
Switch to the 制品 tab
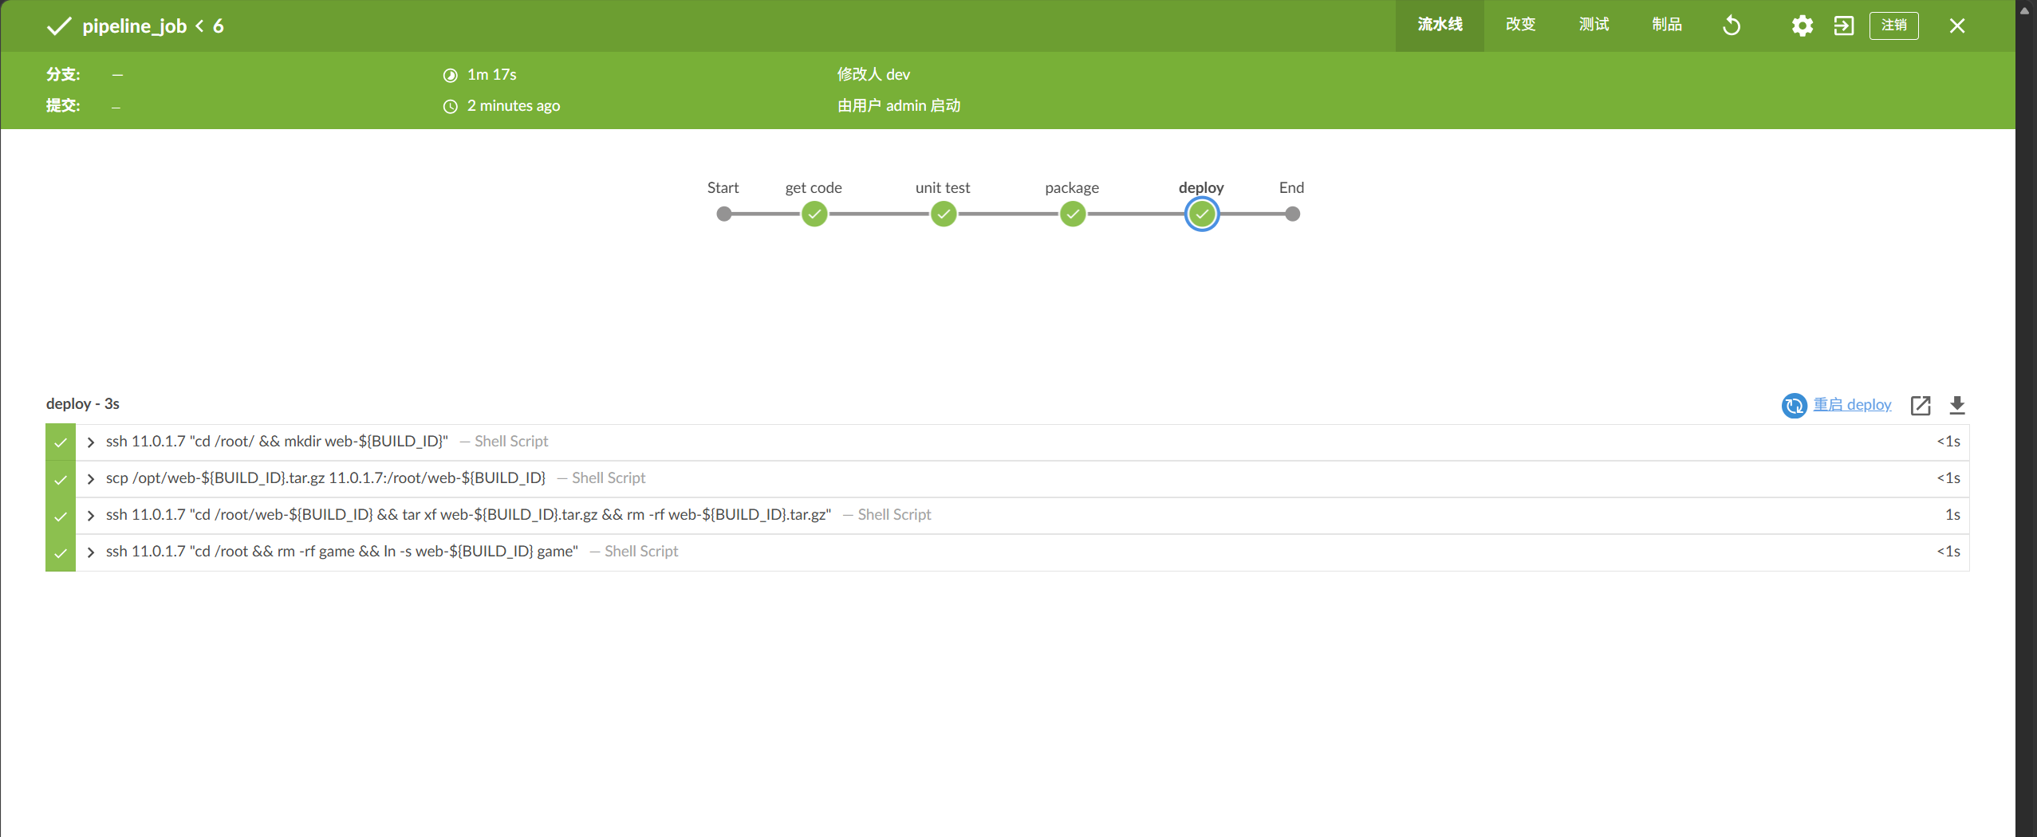(x=1667, y=26)
